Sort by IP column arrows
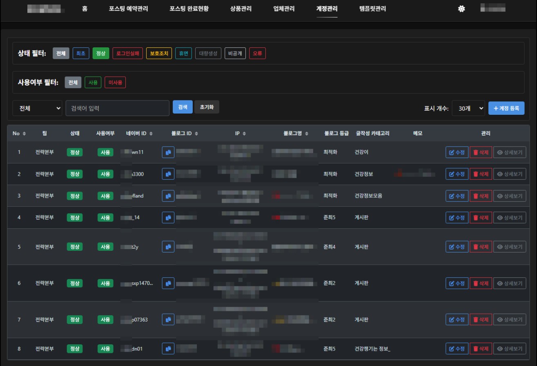The width and height of the screenshot is (537, 366). [x=244, y=134]
